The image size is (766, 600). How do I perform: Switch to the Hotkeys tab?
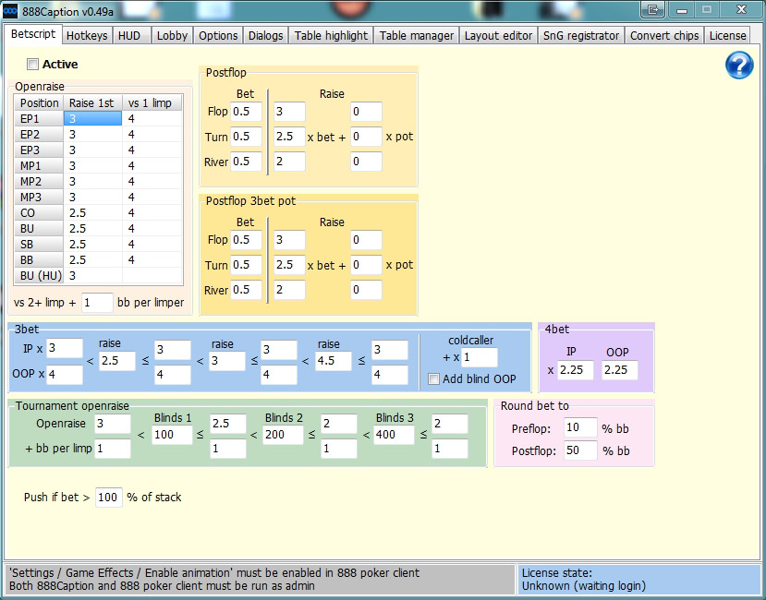click(87, 35)
